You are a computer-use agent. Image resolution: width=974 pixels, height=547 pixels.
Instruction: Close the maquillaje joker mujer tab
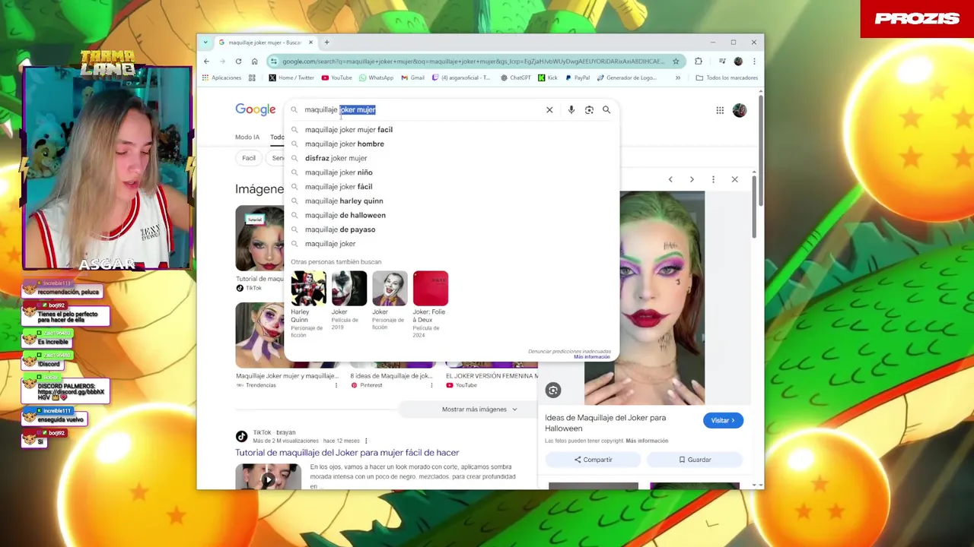[310, 43]
